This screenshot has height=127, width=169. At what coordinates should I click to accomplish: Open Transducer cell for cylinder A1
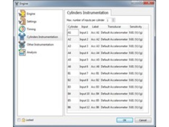[x=114, y=33]
